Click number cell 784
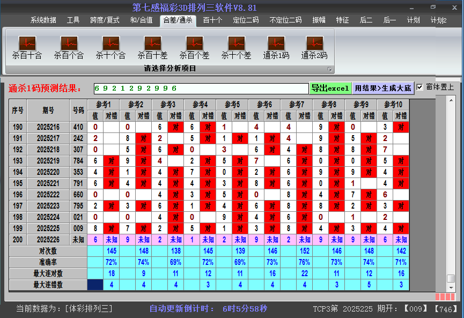 click(78, 161)
